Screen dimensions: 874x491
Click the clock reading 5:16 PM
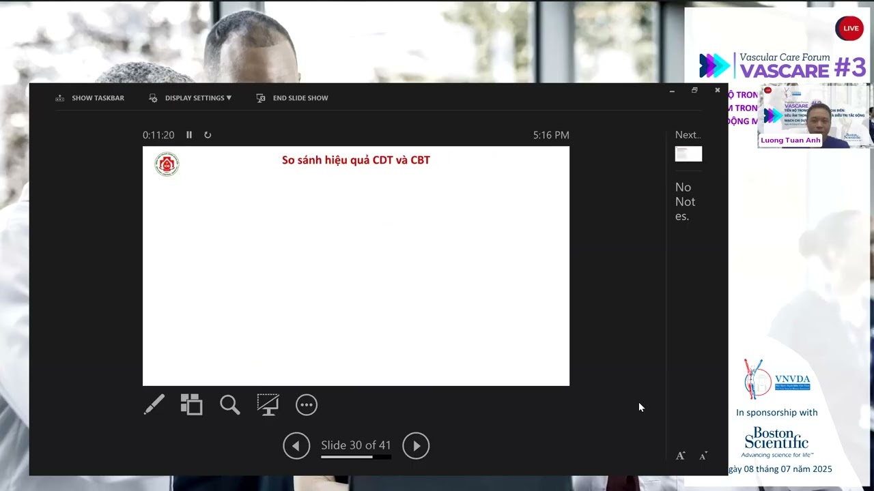pyautogui.click(x=551, y=135)
